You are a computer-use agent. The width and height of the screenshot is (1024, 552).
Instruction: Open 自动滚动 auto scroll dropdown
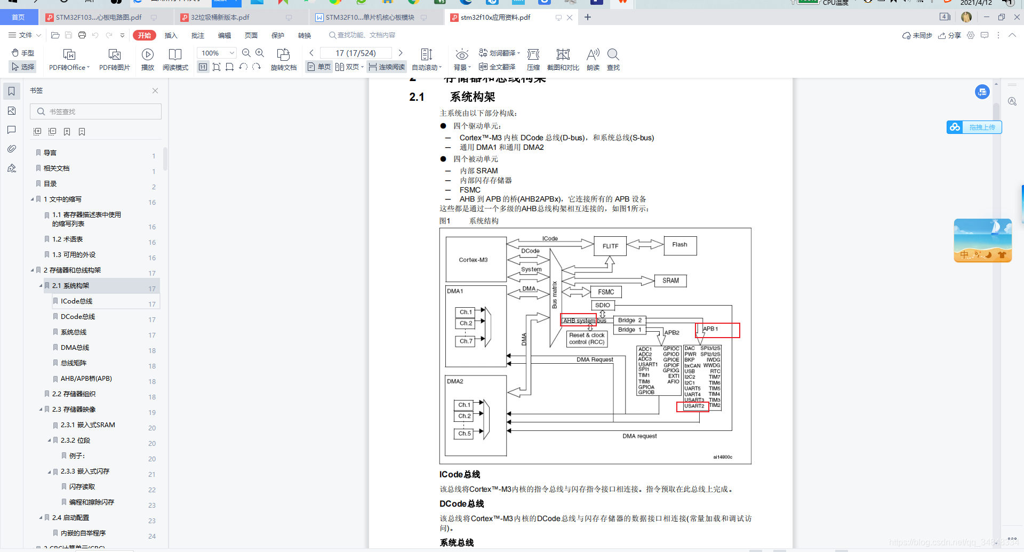[x=427, y=60]
